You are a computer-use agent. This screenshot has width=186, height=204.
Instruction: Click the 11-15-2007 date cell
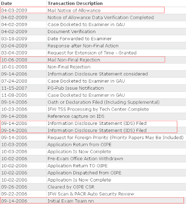pos(14,88)
